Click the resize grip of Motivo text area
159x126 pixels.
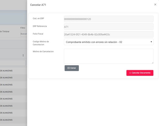point(152,63)
